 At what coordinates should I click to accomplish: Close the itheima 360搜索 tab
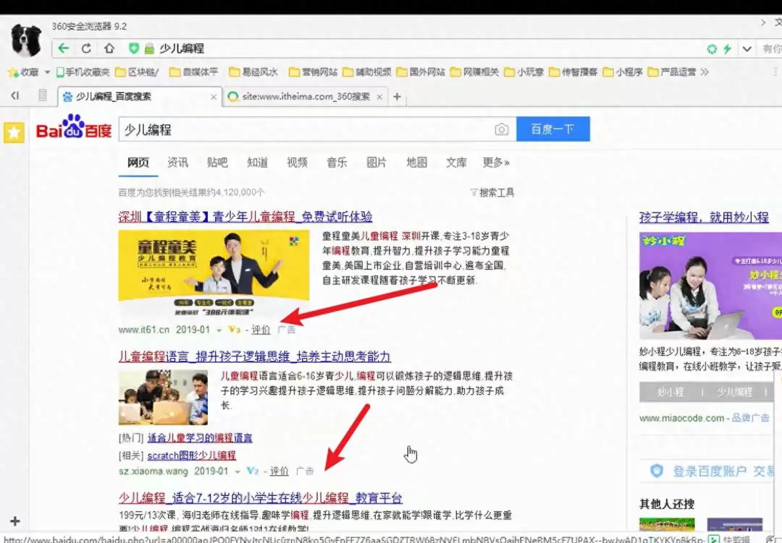pos(379,97)
